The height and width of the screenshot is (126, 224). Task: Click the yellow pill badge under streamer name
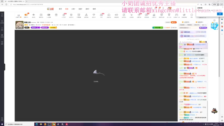pyautogui.click(x=53, y=27)
